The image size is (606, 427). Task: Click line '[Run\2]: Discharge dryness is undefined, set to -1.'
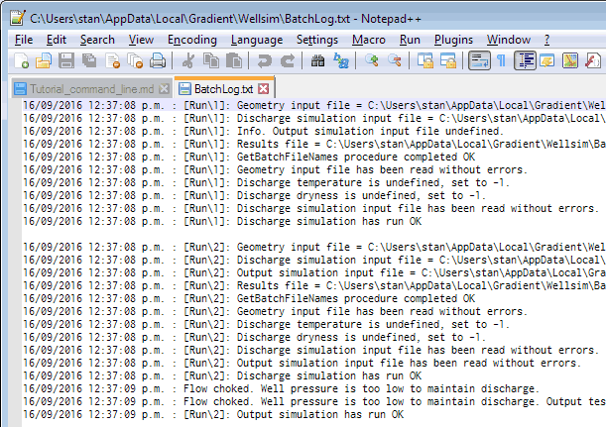click(254, 338)
